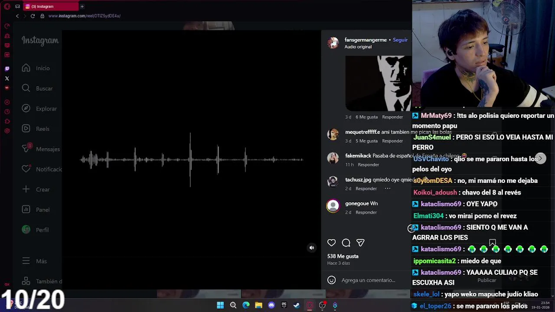This screenshot has width=555, height=312.
Task: Open Twitch in Opera sidebar
Action: click(x=7, y=68)
